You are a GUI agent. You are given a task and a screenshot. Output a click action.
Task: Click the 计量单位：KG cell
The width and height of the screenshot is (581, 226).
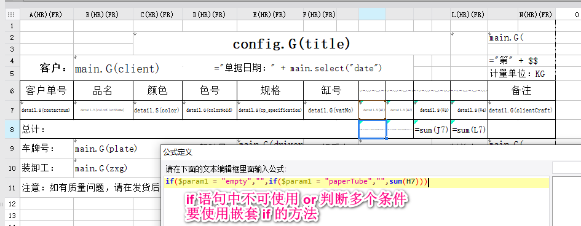click(522, 74)
